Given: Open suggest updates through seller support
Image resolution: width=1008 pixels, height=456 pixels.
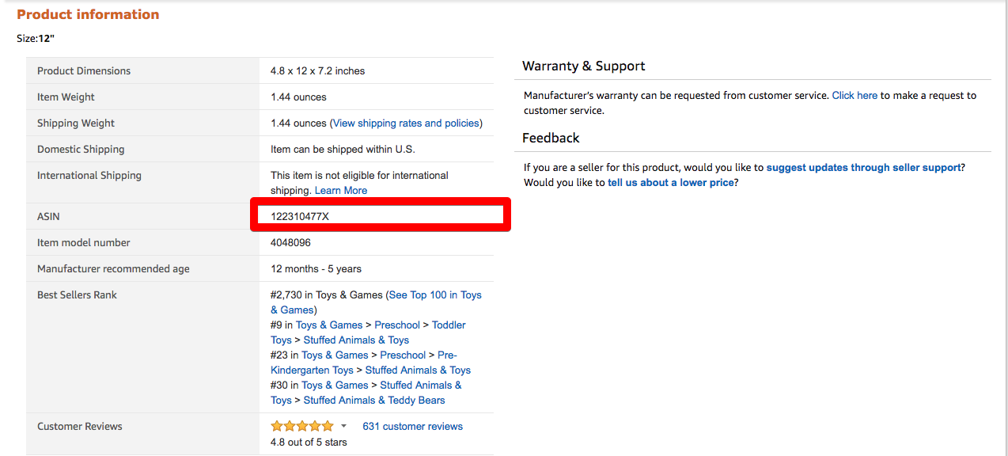Looking at the screenshot, I should [863, 167].
